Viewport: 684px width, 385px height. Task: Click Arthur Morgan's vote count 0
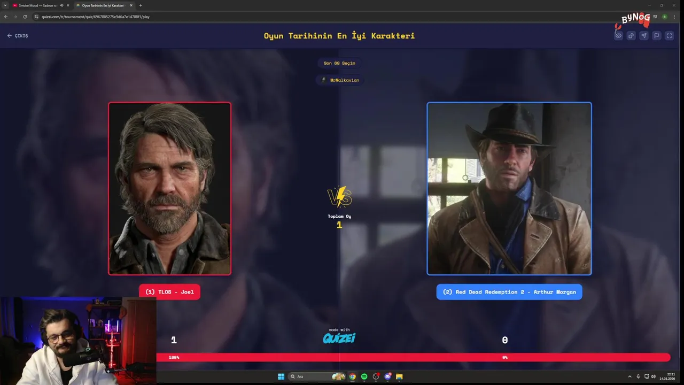(505, 340)
